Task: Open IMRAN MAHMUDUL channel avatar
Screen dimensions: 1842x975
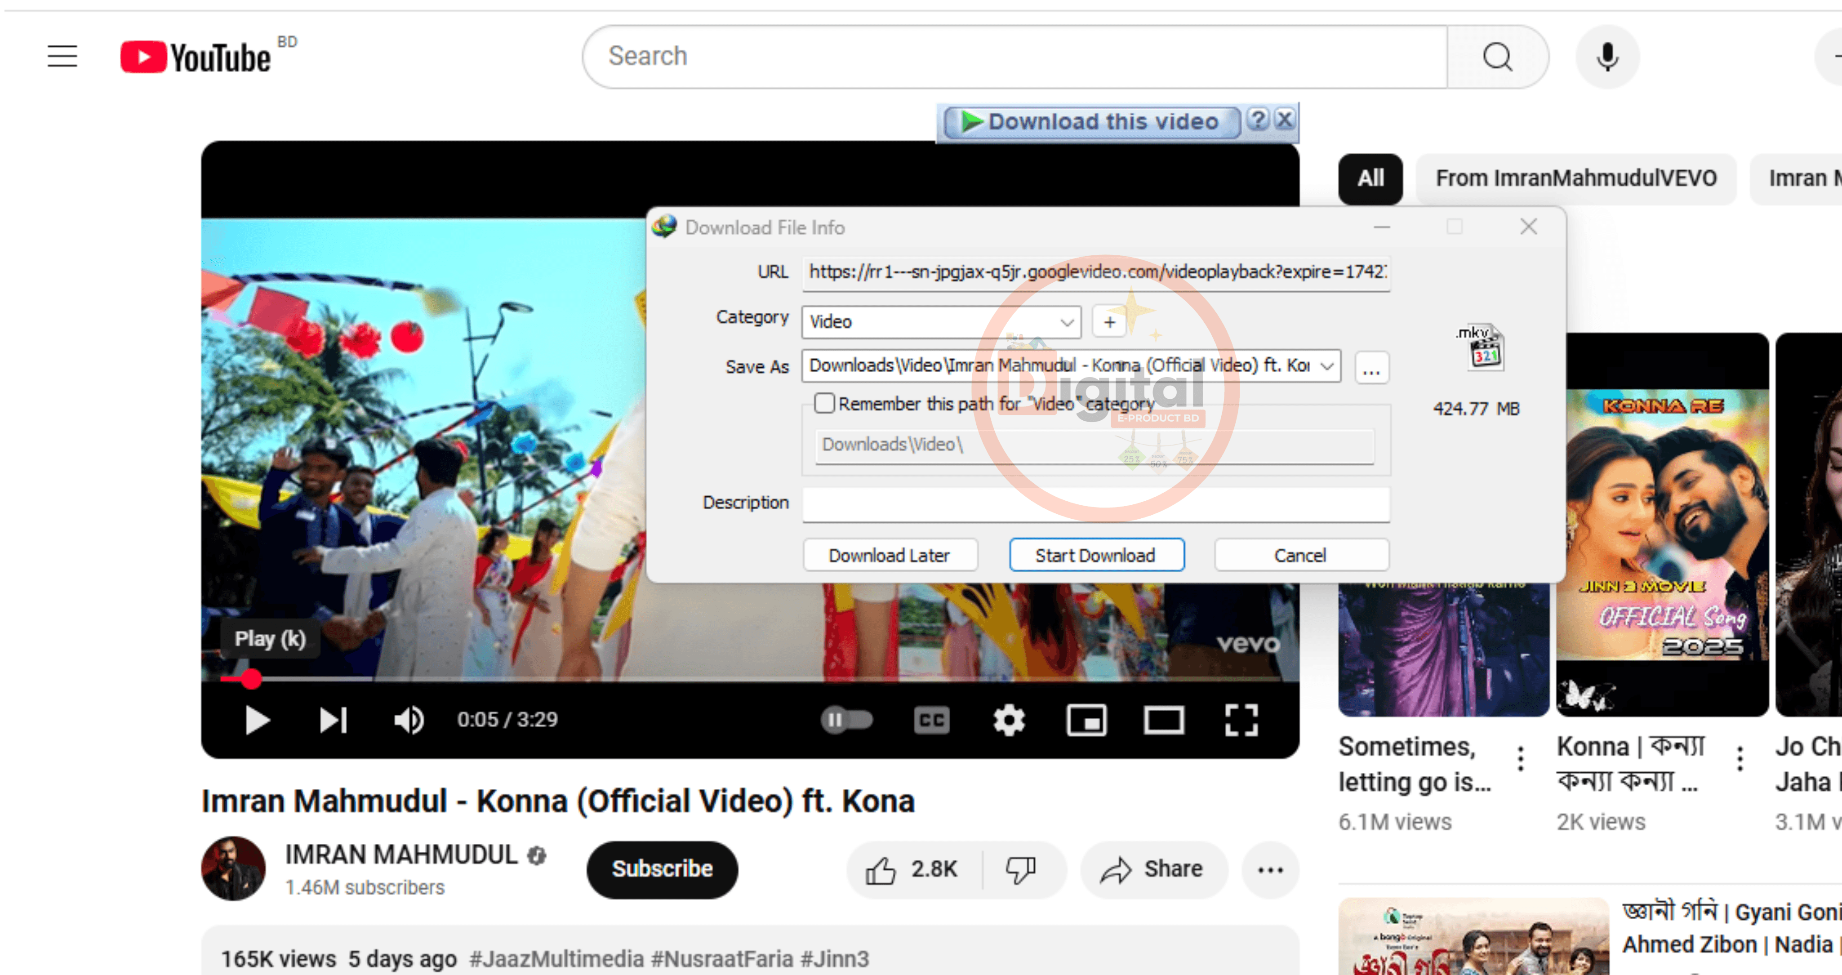Action: click(233, 868)
